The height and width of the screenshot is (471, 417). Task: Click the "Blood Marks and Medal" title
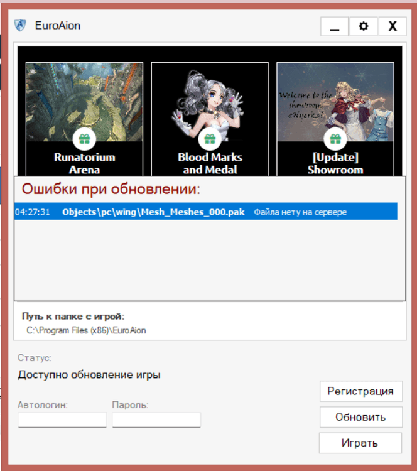point(210,163)
